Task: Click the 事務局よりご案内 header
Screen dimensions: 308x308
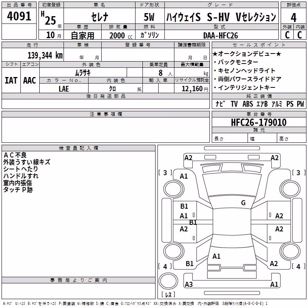Action: (79, 280)
